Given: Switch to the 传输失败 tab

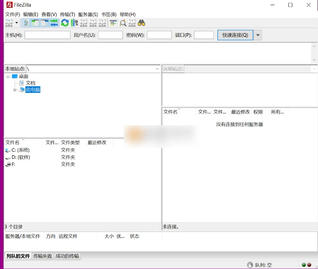Looking at the screenshot, I should [45, 256].
